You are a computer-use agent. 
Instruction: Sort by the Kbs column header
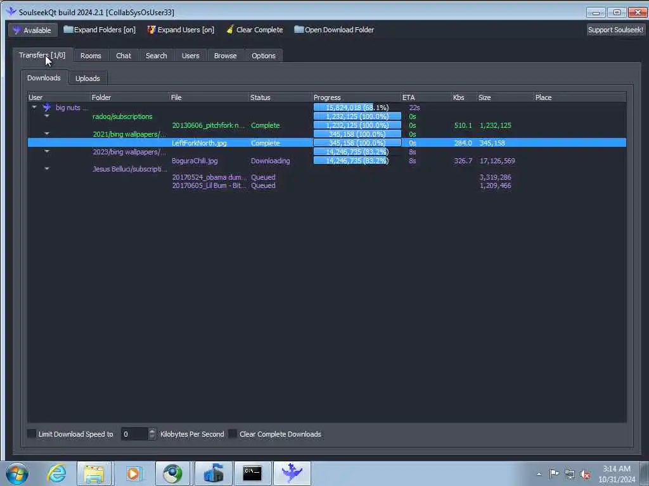[464, 97]
